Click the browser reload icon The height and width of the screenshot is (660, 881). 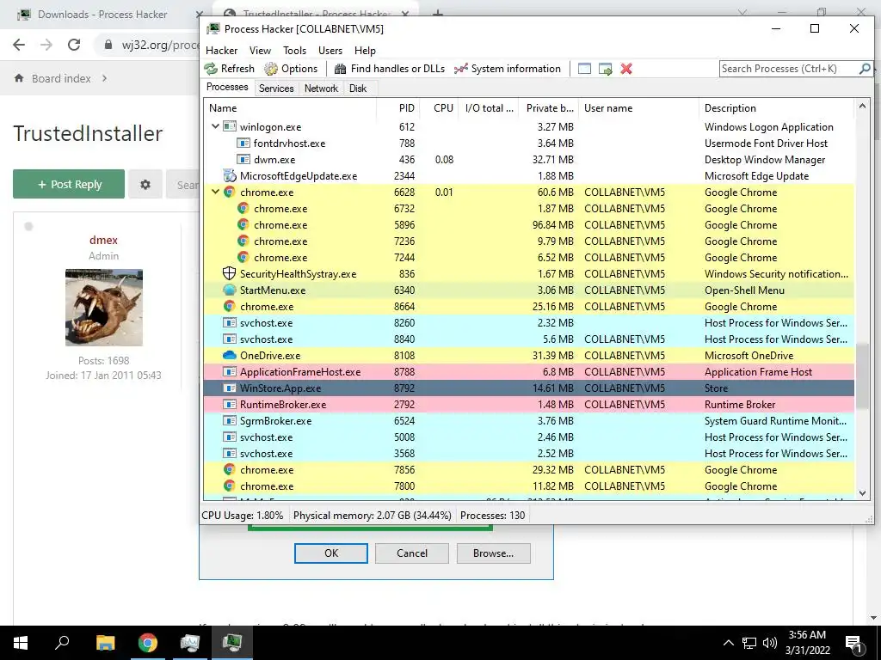(74, 45)
